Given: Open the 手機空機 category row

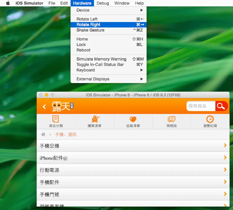Looking at the screenshot, I should tap(133, 146).
